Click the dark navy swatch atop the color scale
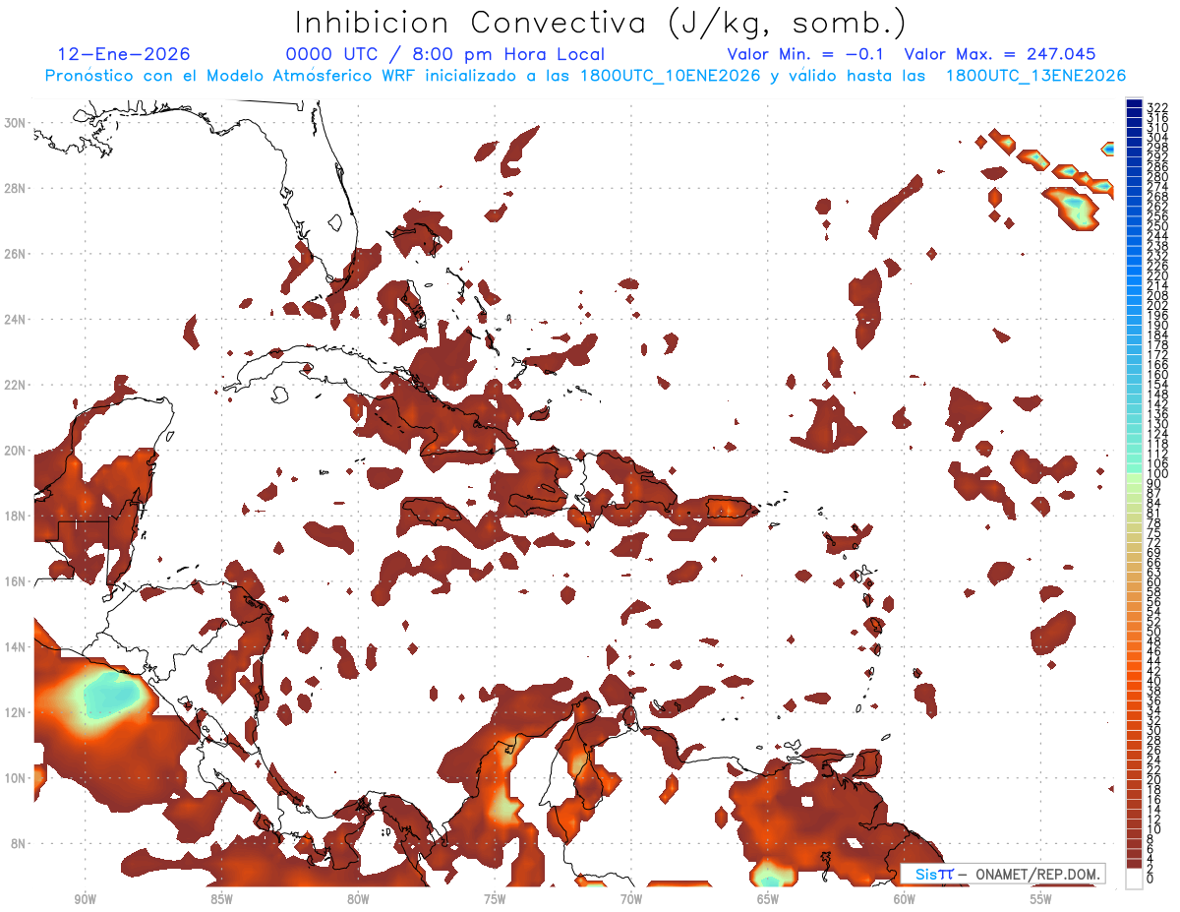Viewport: 1180px width, 912px height. tap(1135, 103)
